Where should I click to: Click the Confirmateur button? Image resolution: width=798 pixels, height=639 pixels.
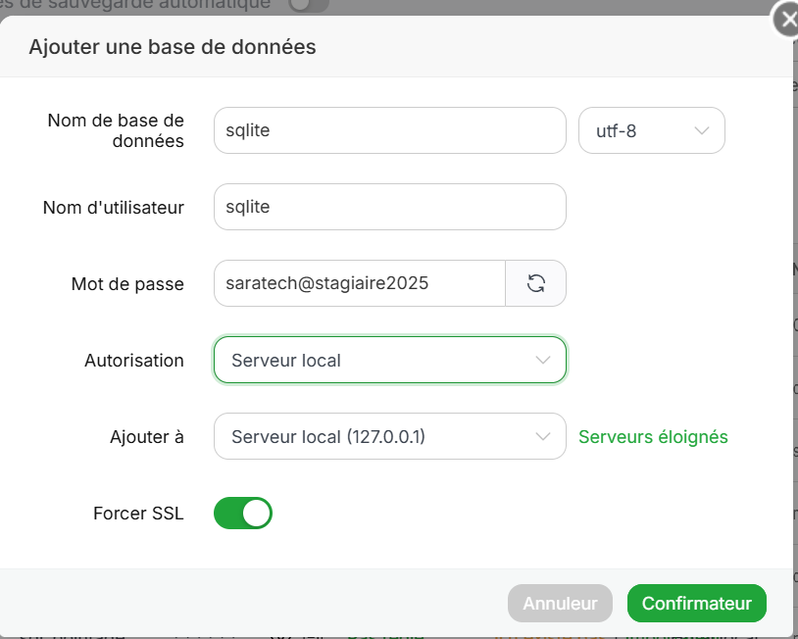(696, 603)
